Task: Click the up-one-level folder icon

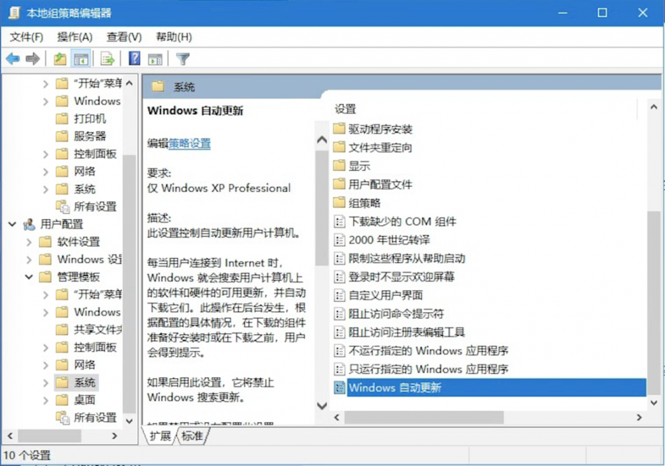Action: (59, 58)
